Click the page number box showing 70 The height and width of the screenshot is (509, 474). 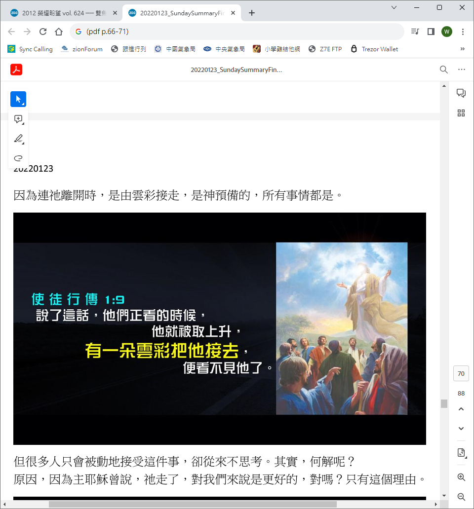tap(461, 373)
